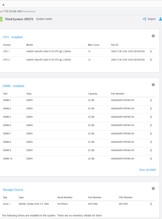Screen dimensions: 162x219
Task: Expand CPU 2 details chevron
Action: [x=151, y=60]
